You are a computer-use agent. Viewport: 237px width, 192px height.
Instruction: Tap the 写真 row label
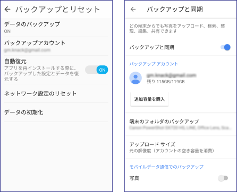tap(134, 178)
